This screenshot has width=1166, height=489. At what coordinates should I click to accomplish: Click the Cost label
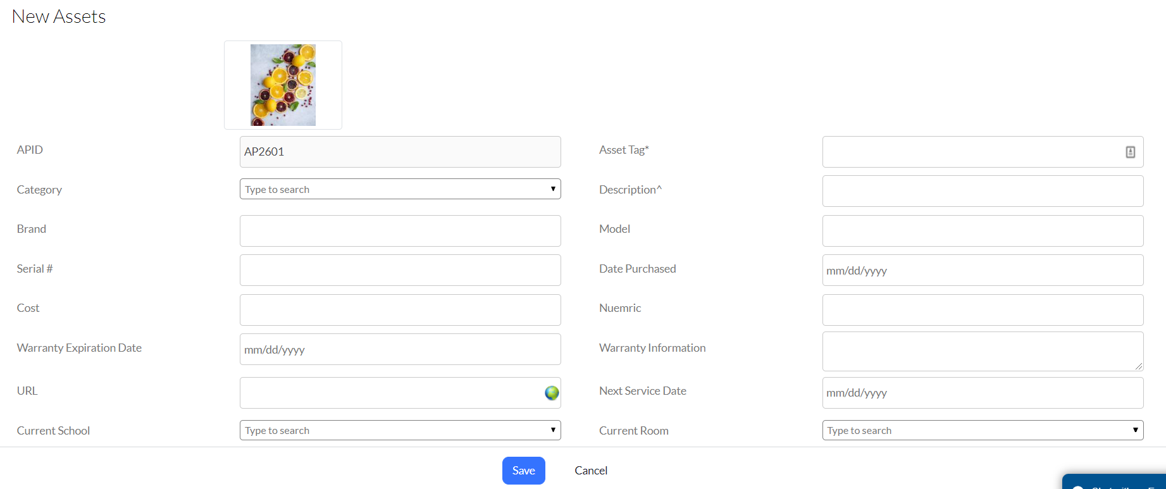(28, 308)
